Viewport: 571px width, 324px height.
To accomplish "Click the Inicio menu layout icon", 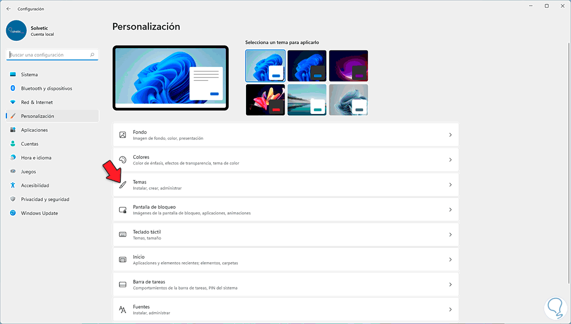I will 122,260.
